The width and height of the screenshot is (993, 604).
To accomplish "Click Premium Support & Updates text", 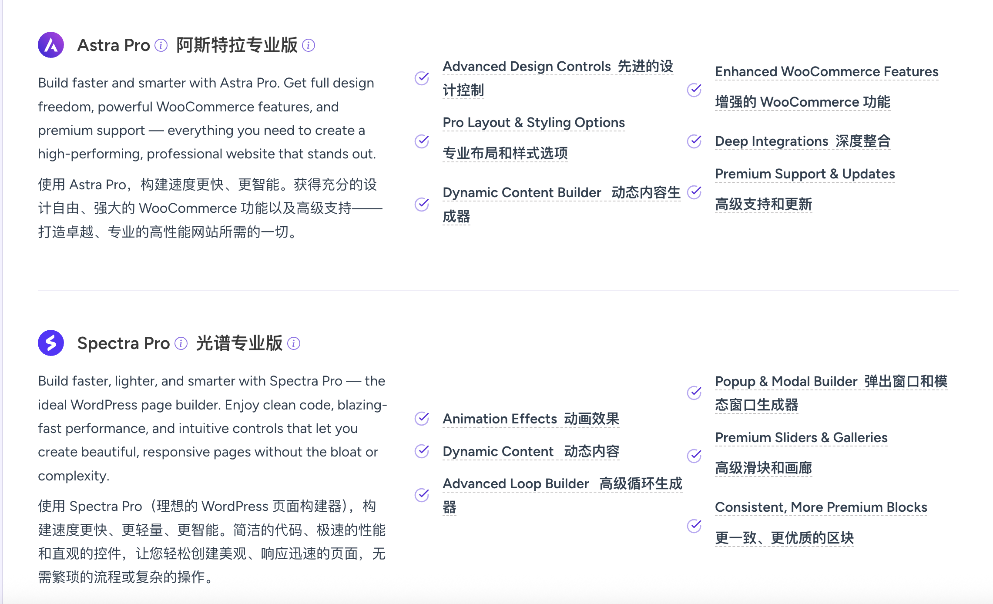I will click(x=805, y=174).
